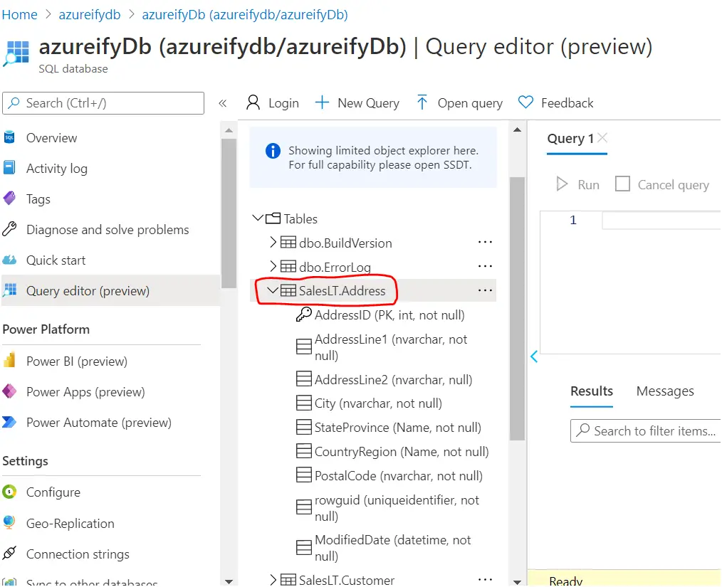Open the dbo.BuildVersion more options menu
Screen dimensions: 722x587
tap(485, 242)
